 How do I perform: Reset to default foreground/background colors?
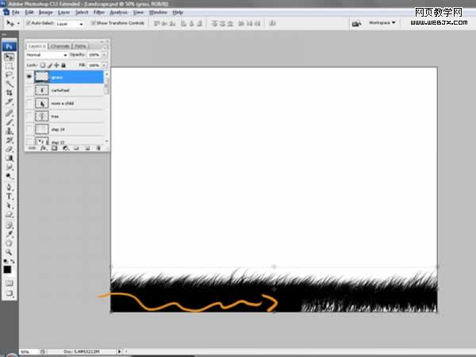coord(6,261)
